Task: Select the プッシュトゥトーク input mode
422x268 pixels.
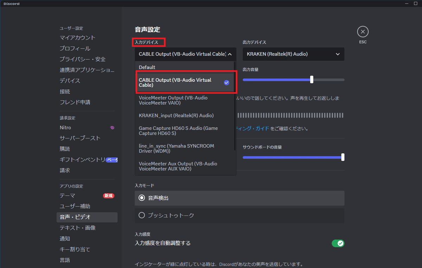Action: [x=239, y=215]
